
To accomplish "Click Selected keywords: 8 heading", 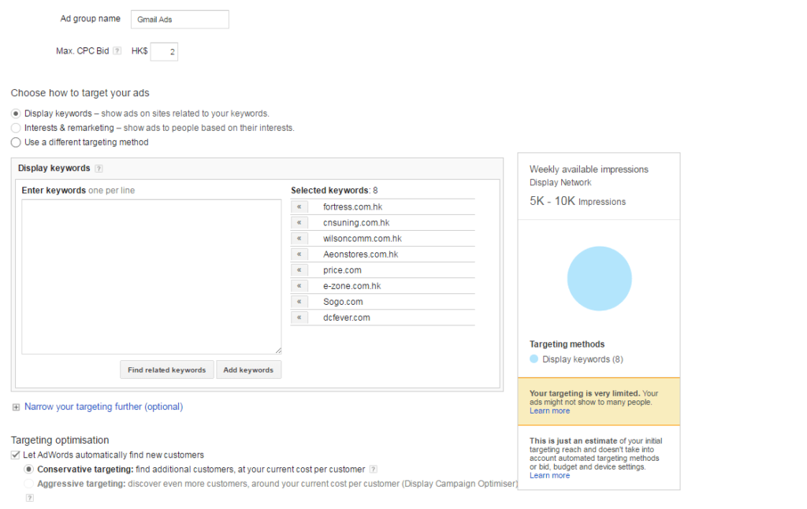I will click(x=334, y=191).
